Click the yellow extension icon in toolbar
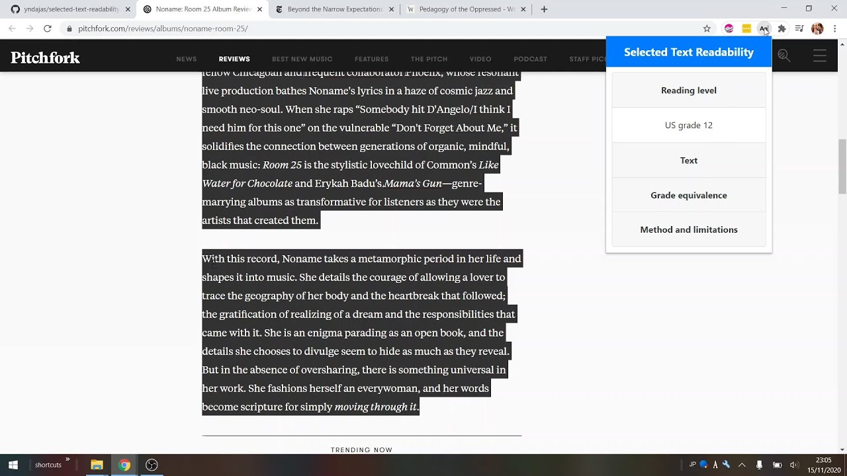The height and width of the screenshot is (476, 847). [x=746, y=28]
